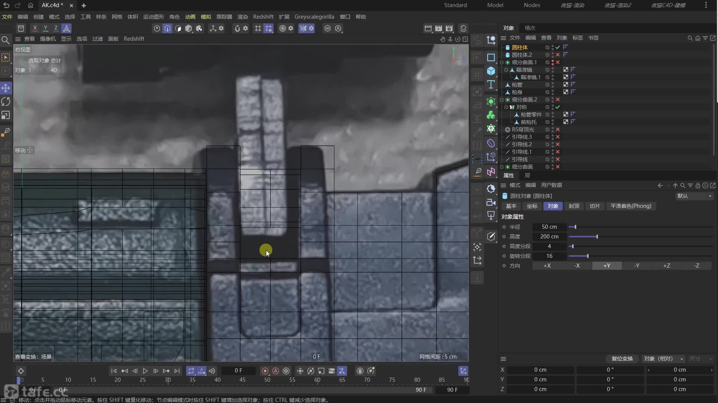718x403 pixels.
Task: Open the 默认 preset dropdown
Action: point(694,196)
